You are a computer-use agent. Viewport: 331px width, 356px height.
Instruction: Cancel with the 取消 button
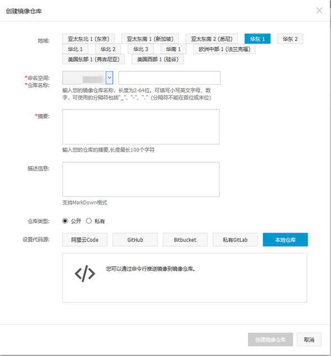tap(309, 340)
